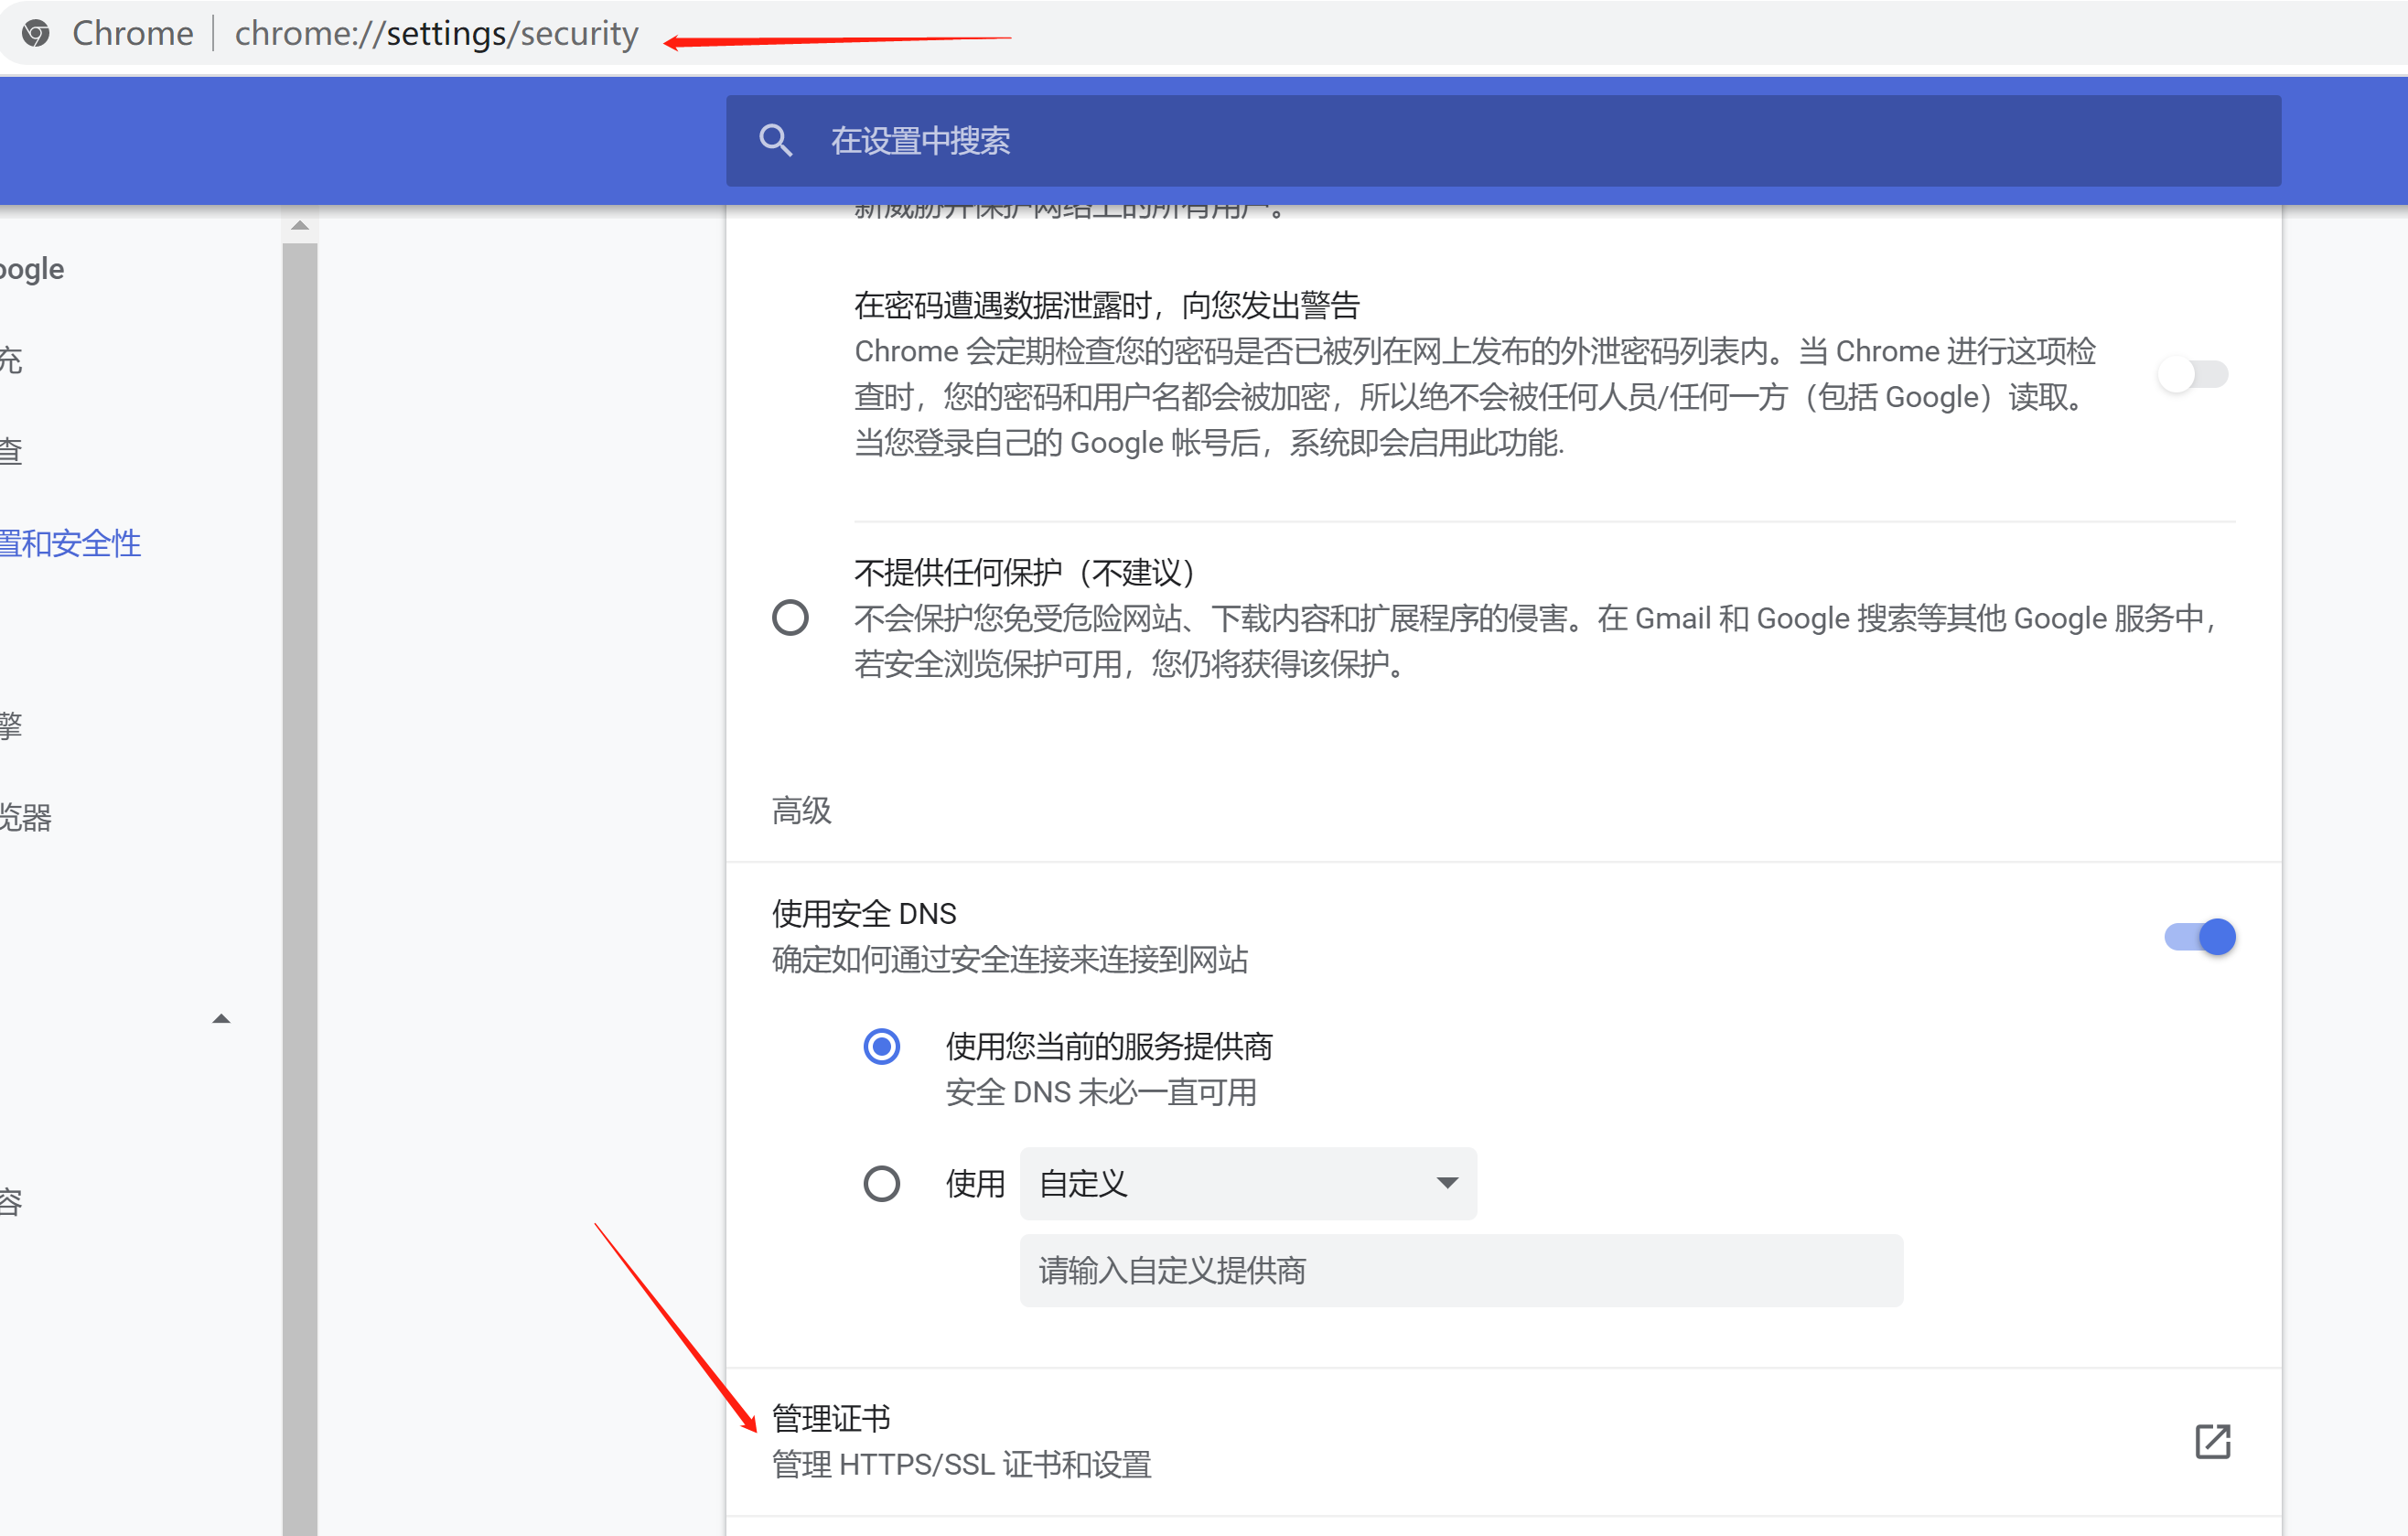Click the magnifier icon in settings search

point(775,141)
